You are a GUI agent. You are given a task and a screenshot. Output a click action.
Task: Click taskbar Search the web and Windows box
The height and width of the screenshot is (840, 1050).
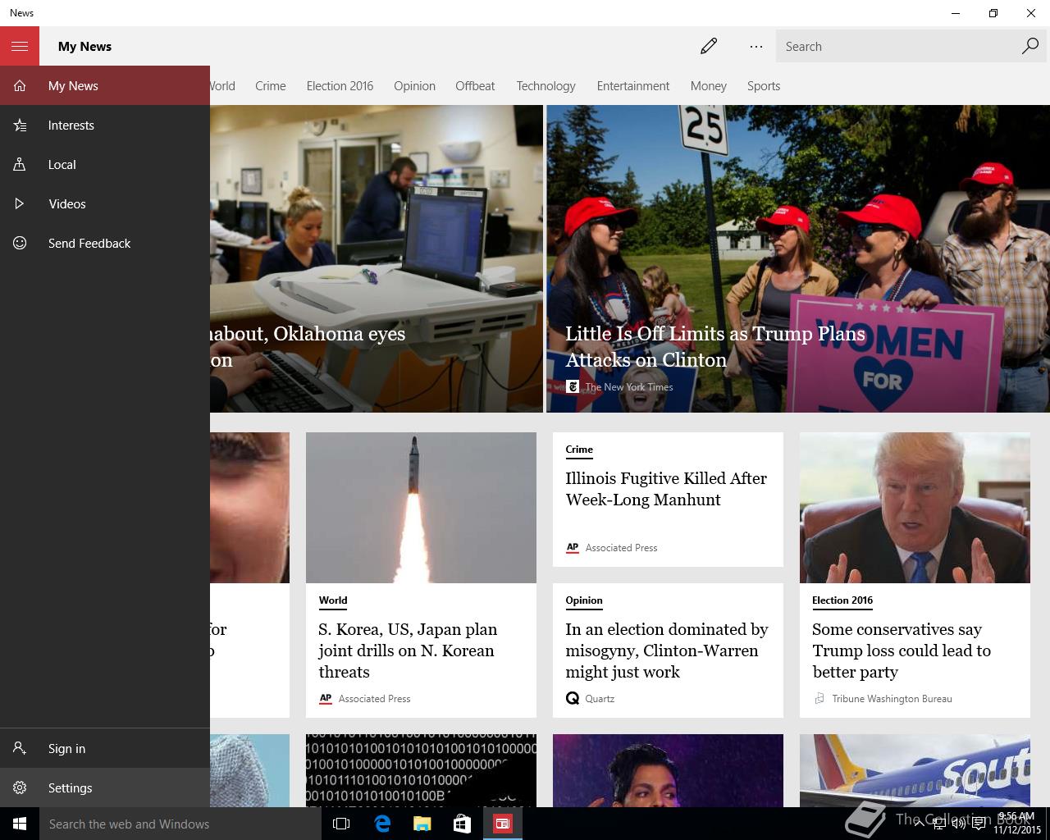click(180, 824)
